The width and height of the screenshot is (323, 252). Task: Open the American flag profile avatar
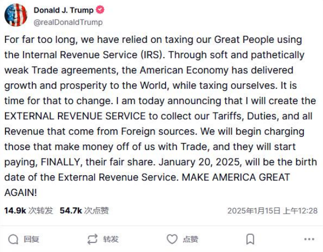pyautogui.click(x=16, y=15)
